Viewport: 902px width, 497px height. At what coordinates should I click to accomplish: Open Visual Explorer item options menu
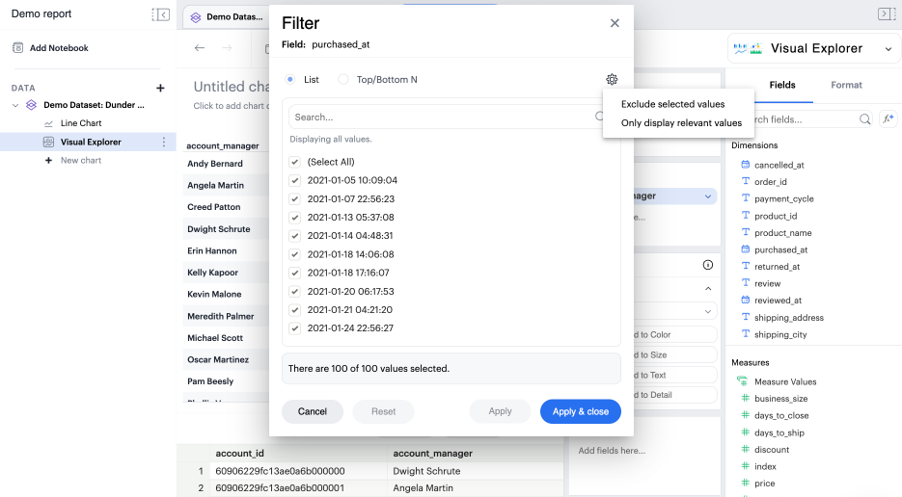click(x=163, y=143)
